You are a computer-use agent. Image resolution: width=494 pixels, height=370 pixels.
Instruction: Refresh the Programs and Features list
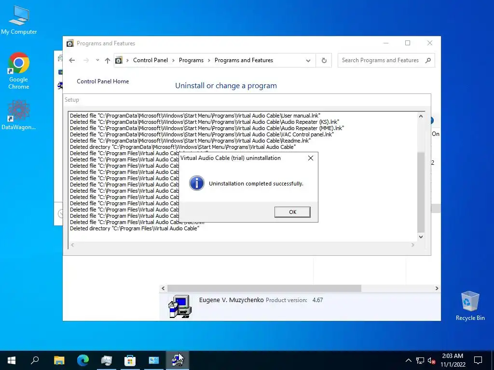tap(324, 60)
